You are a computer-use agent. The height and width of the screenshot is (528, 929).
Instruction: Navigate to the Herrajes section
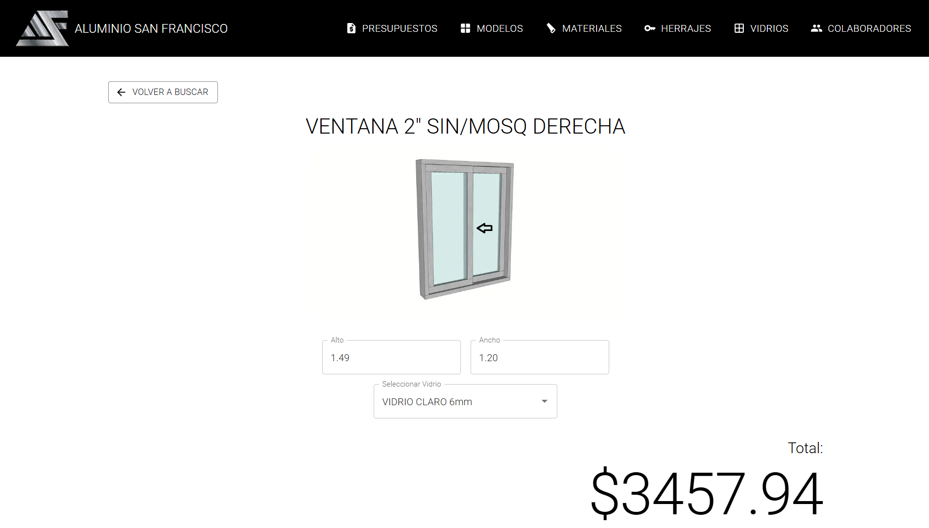click(x=678, y=28)
